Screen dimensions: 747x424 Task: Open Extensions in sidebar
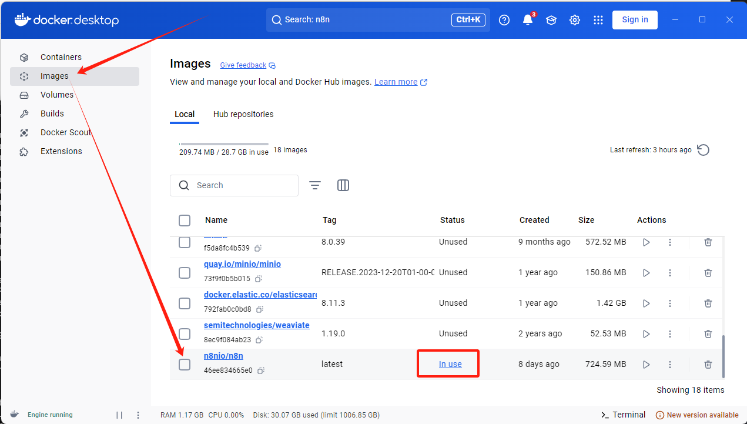click(x=75, y=152)
